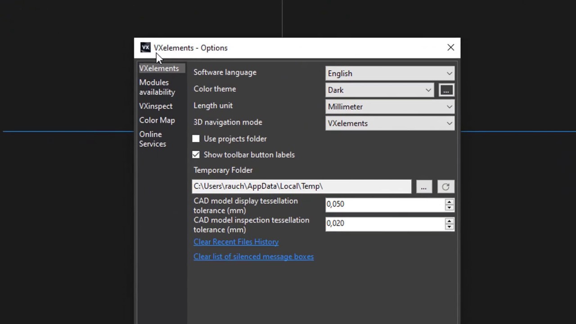
Task: Click inside the Temporary Folder path field
Action: coord(301,186)
